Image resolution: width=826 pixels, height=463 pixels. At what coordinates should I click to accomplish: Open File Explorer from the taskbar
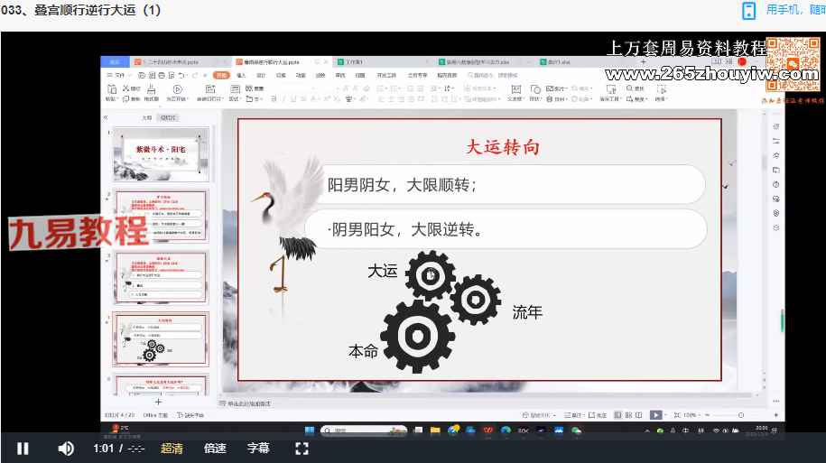[x=434, y=430]
